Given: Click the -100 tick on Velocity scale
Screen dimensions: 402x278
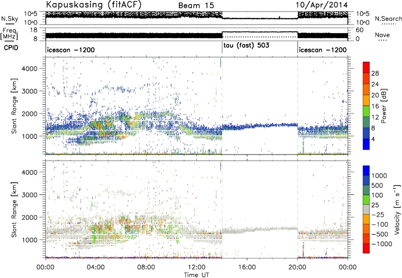Looking at the screenshot, I should point(379,224).
